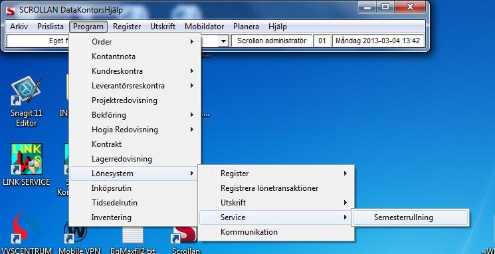
Task: Click the 01 field in status bar
Action: click(322, 41)
